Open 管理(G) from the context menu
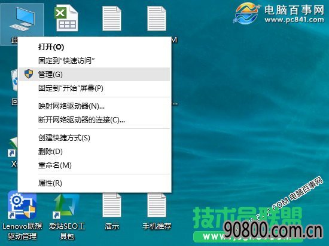Image resolution: width=329 pixels, height=246 pixels. click(x=95, y=74)
